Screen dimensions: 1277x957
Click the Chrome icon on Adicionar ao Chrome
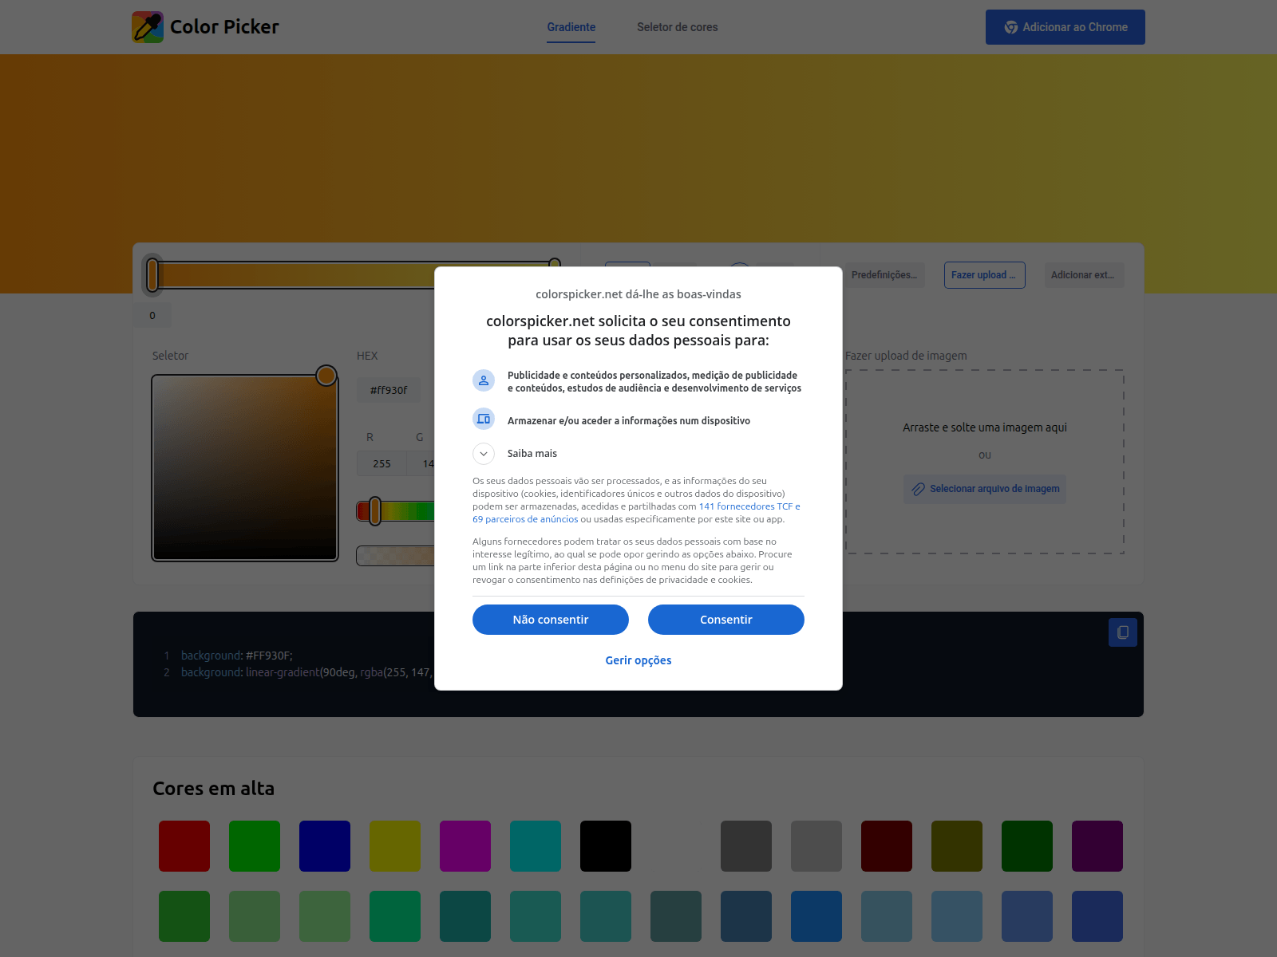(x=1010, y=26)
